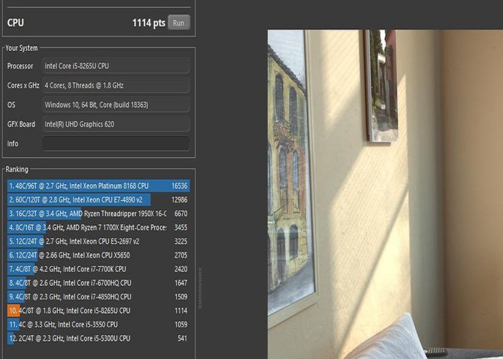Select the Xeon Platinum 8168 ranking entry
Viewport: 503px width, 359px height.
[98, 185]
